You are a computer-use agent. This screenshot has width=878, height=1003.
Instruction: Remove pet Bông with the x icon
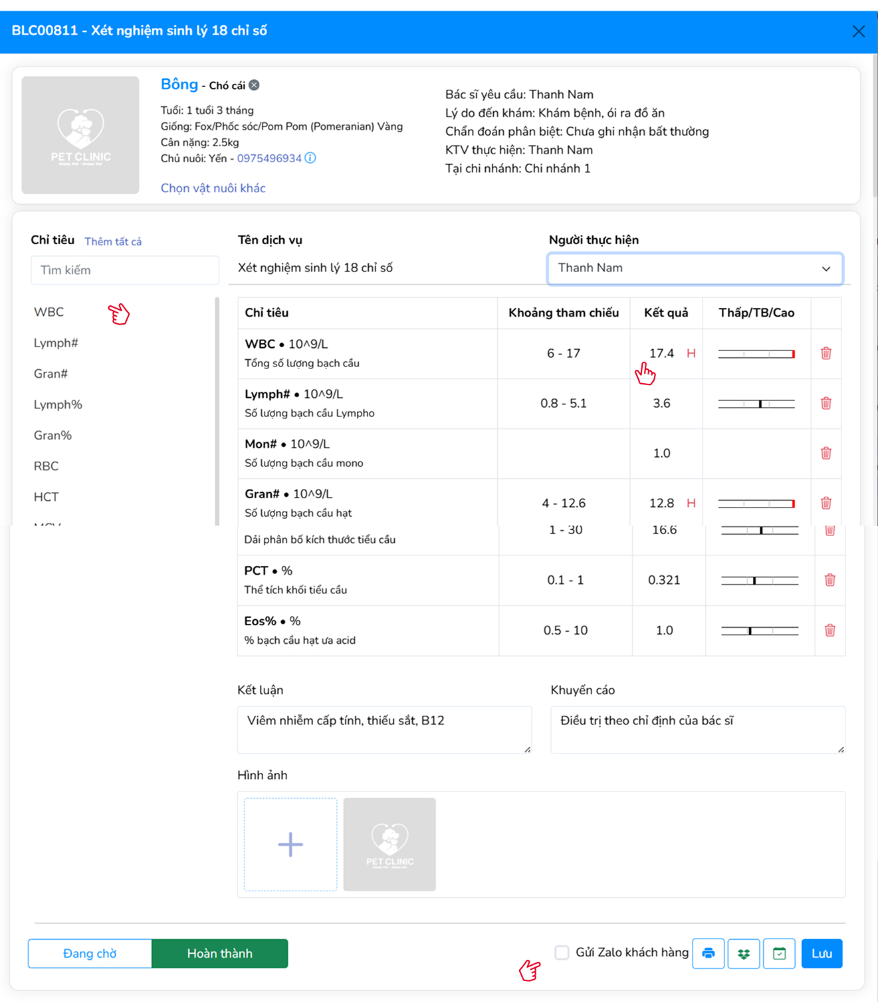click(255, 85)
